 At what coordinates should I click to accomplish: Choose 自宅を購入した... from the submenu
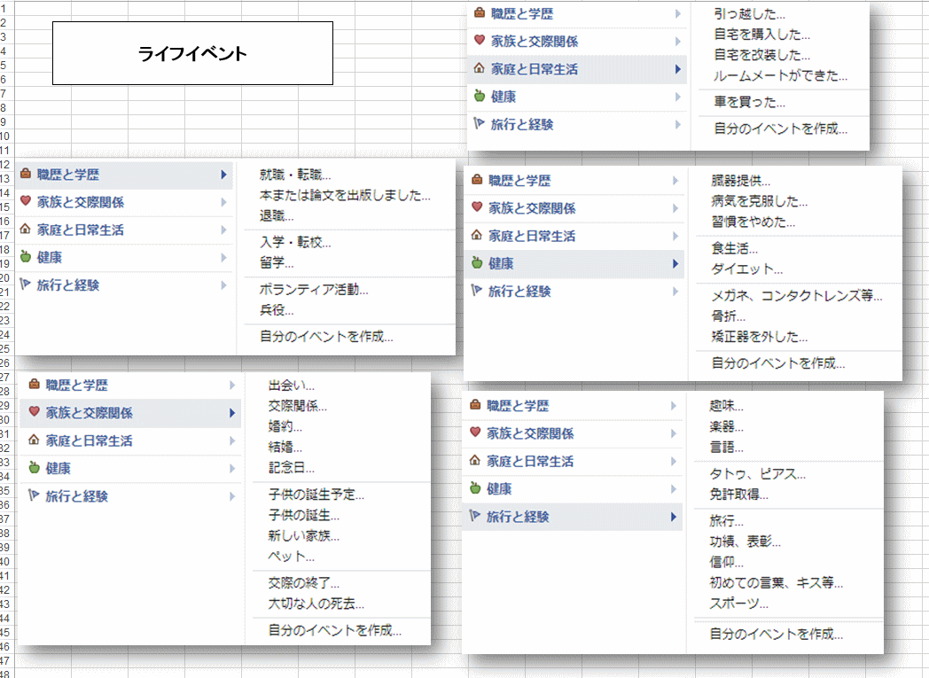tap(761, 35)
